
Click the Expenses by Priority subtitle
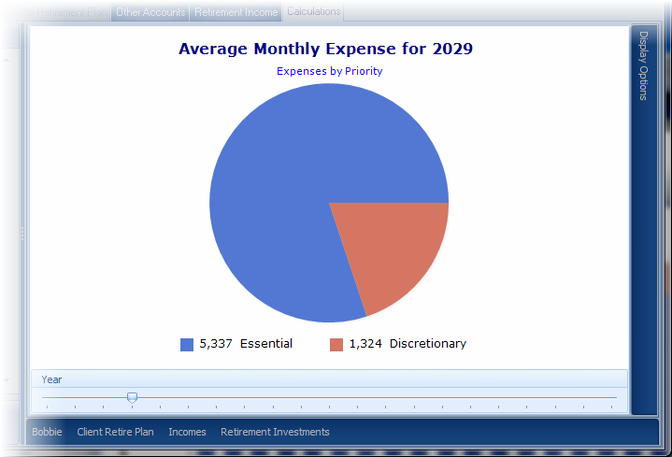329,71
